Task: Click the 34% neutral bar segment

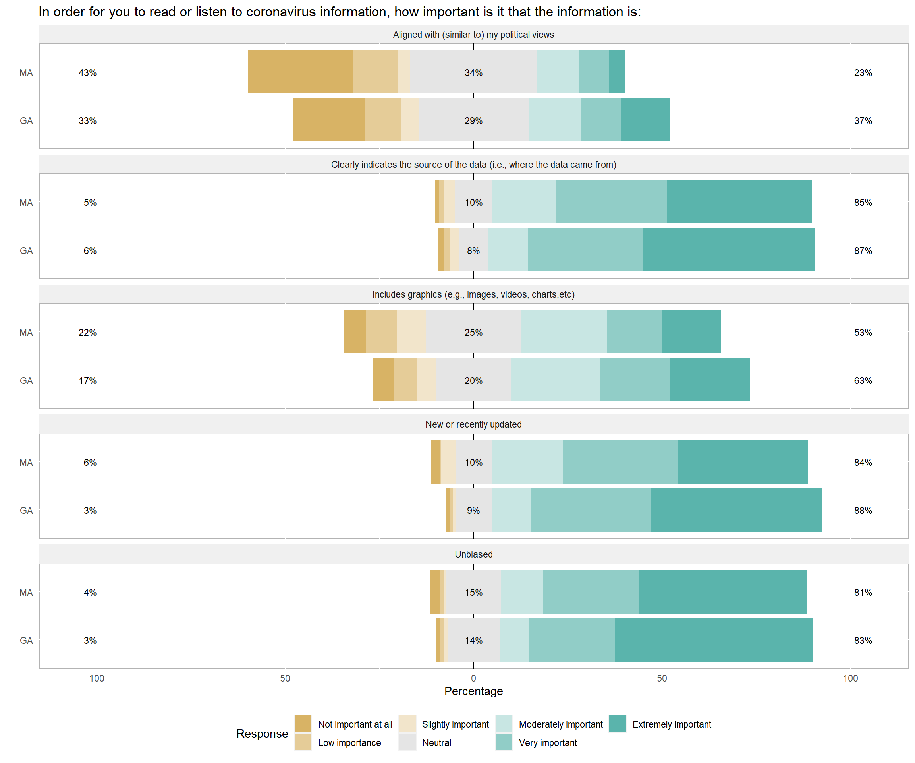Action: tap(474, 73)
